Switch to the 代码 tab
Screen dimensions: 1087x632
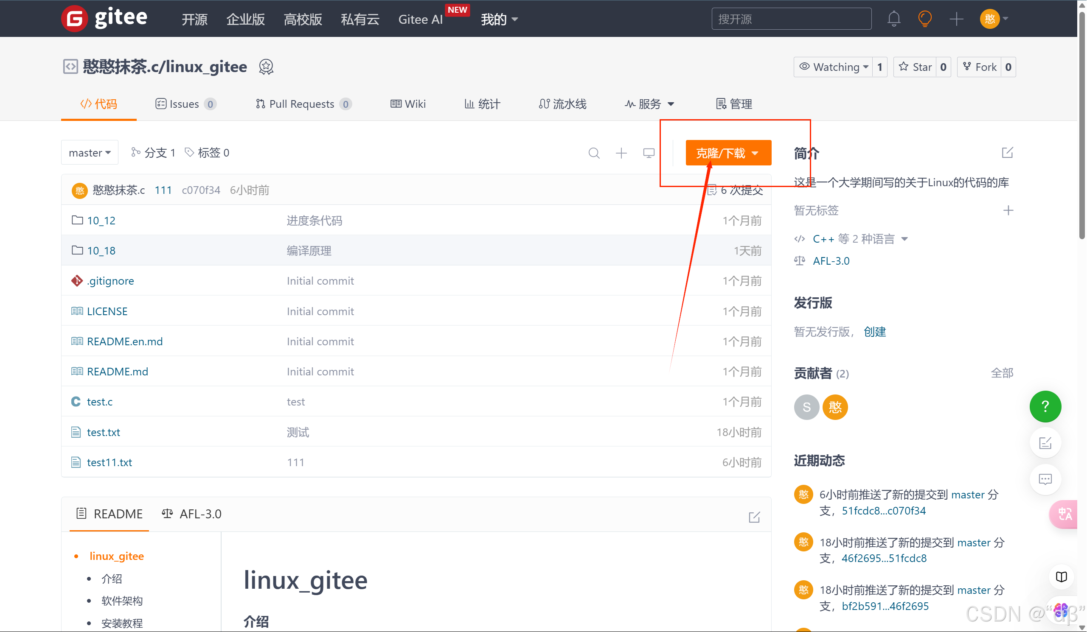pyautogui.click(x=99, y=104)
